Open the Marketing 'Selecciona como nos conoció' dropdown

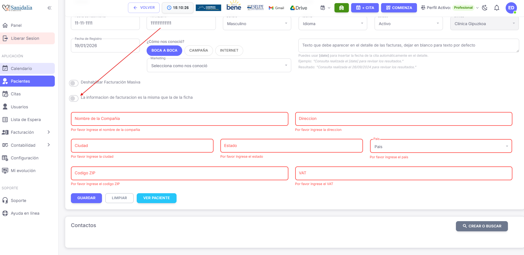point(219,66)
